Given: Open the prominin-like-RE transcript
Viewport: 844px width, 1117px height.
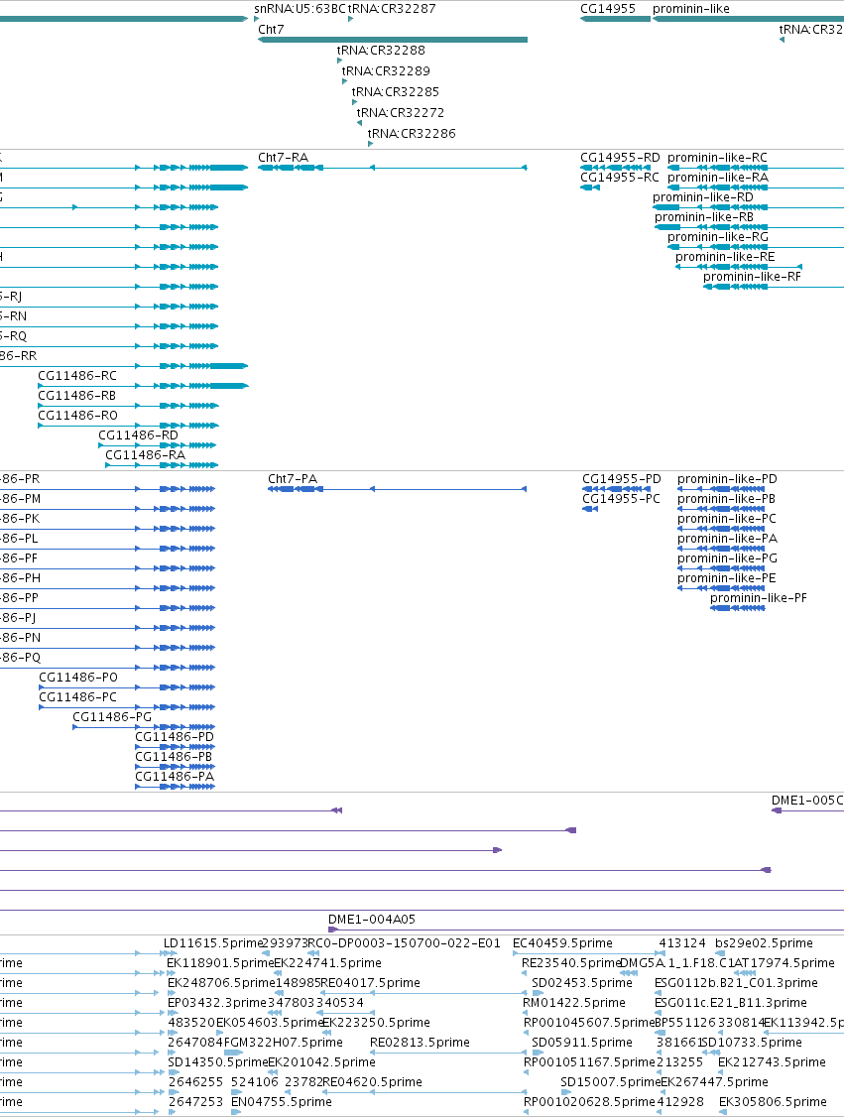Looking at the screenshot, I should point(739,267).
